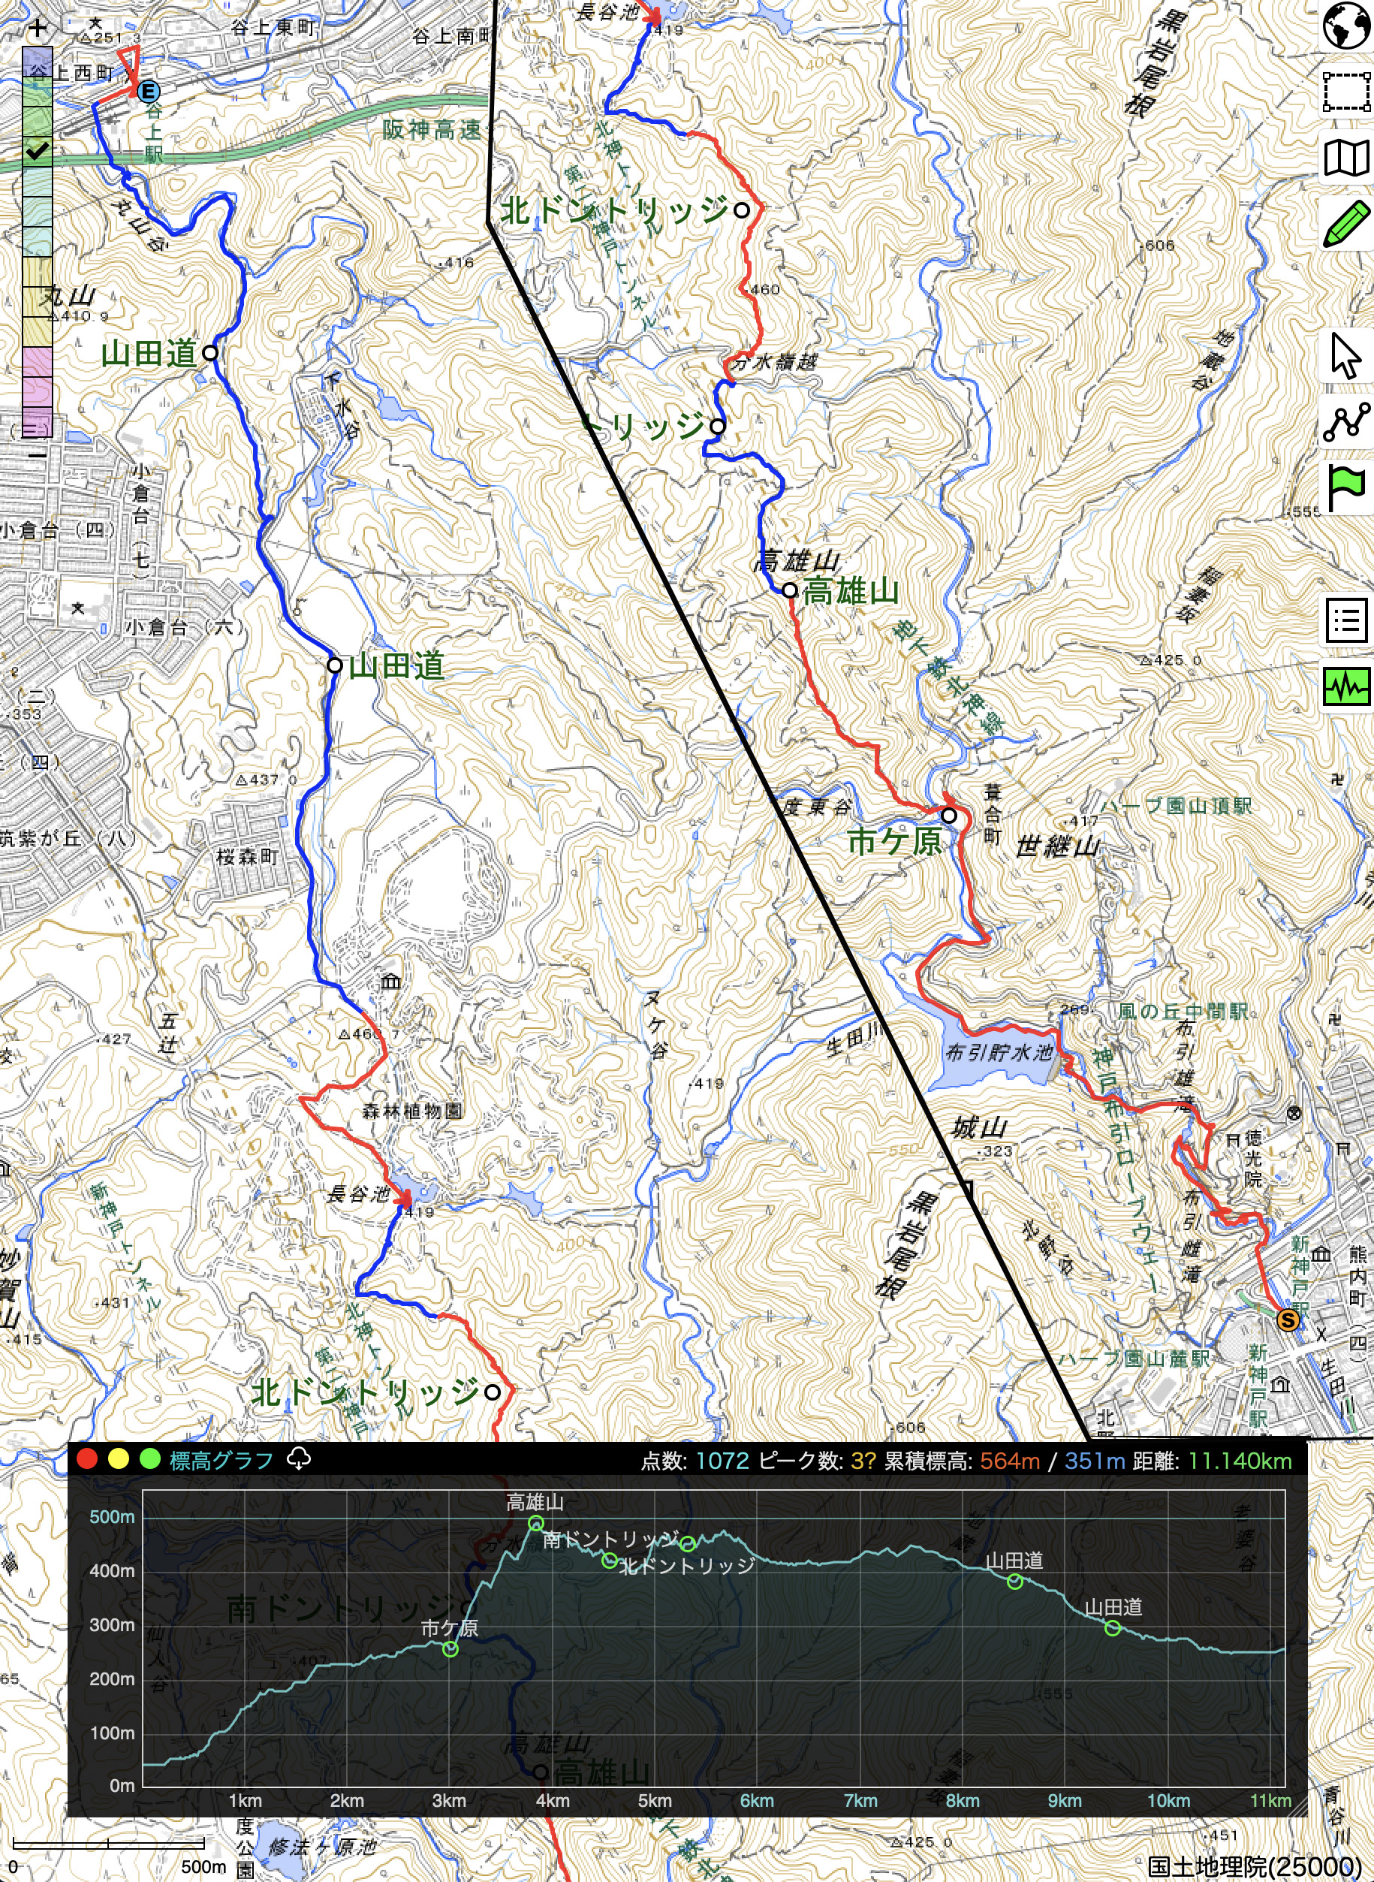Toggle the green elevation graph button

tap(1346, 686)
